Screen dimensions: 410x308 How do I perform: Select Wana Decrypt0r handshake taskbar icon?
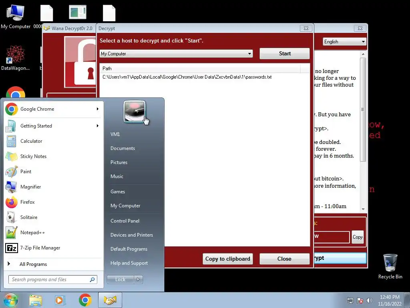[x=110, y=300]
